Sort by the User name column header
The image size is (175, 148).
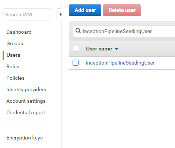point(99,49)
